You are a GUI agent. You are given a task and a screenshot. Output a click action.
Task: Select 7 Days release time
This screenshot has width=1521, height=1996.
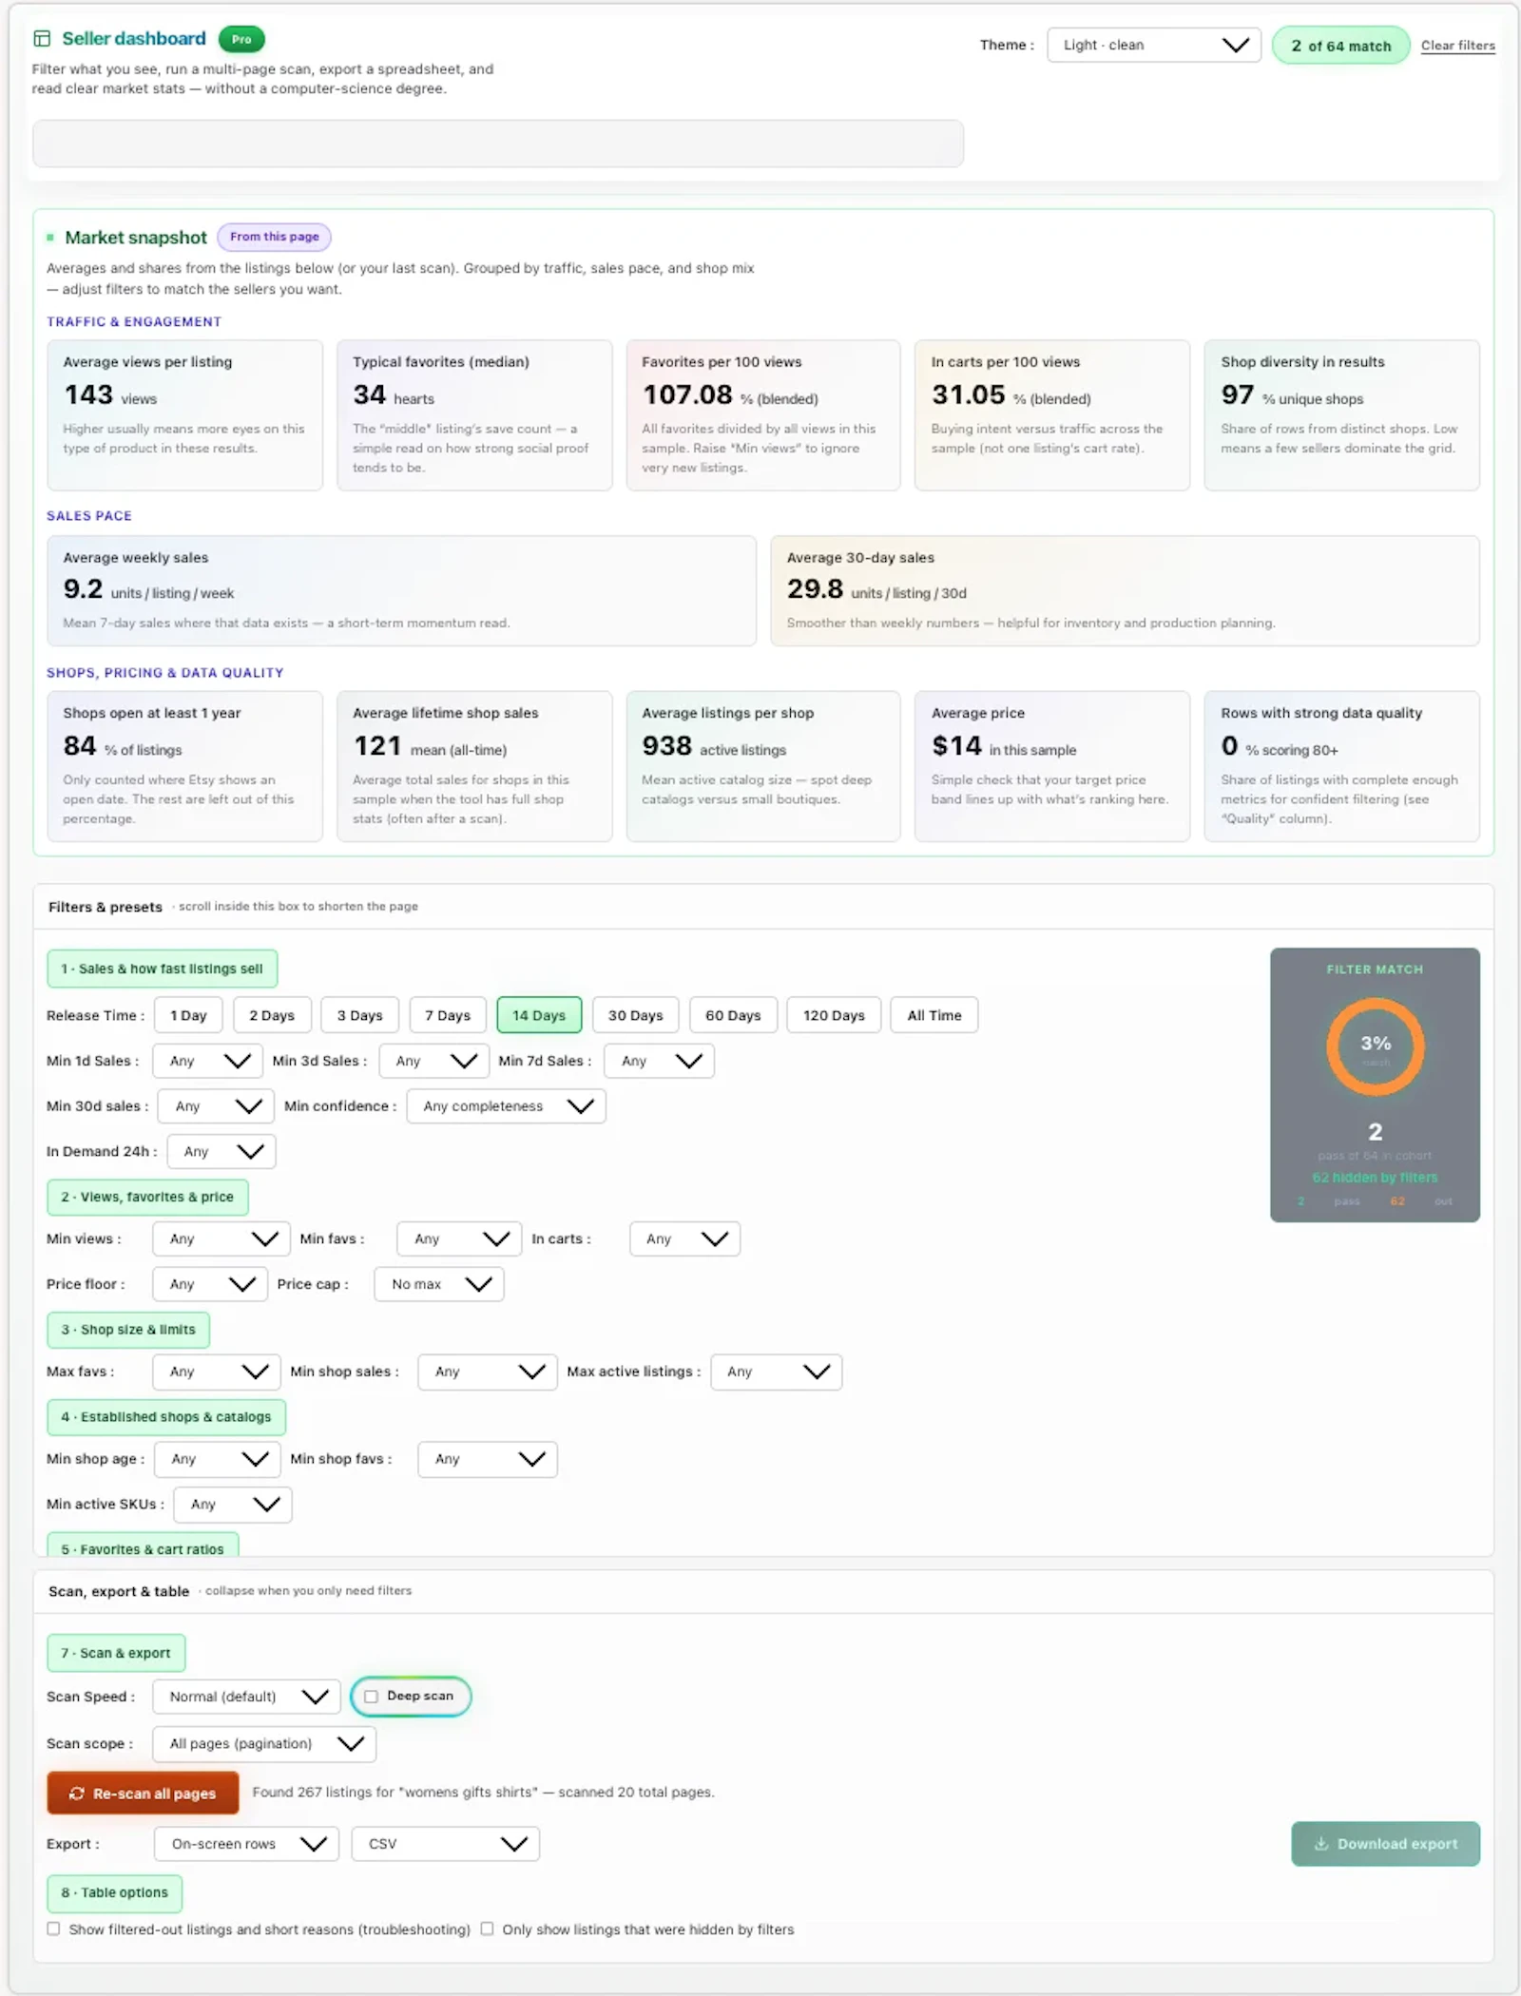tap(448, 1015)
